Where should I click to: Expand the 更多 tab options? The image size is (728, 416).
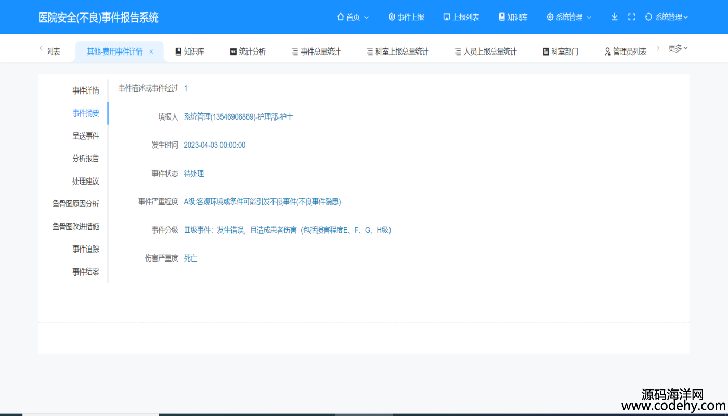(x=678, y=48)
